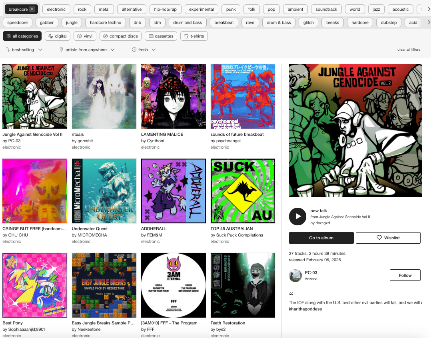
Task: Select the all categories filter
Action: tap(22, 36)
